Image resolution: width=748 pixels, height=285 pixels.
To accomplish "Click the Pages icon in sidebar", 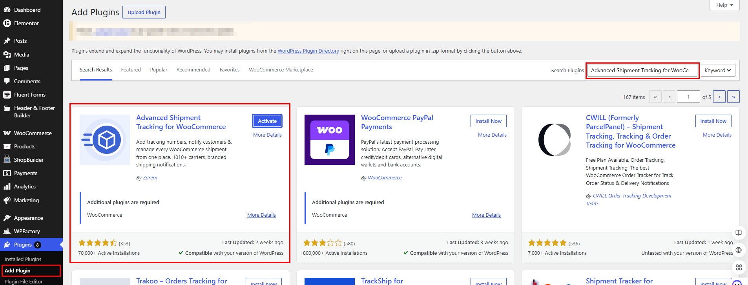I will point(7,68).
